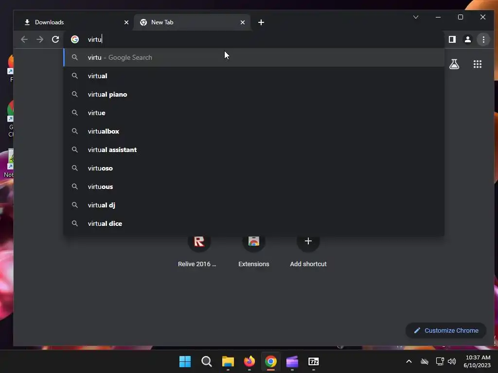The height and width of the screenshot is (373, 498).
Task: Select the 'virtual assistant' suggestion
Action: point(254,150)
